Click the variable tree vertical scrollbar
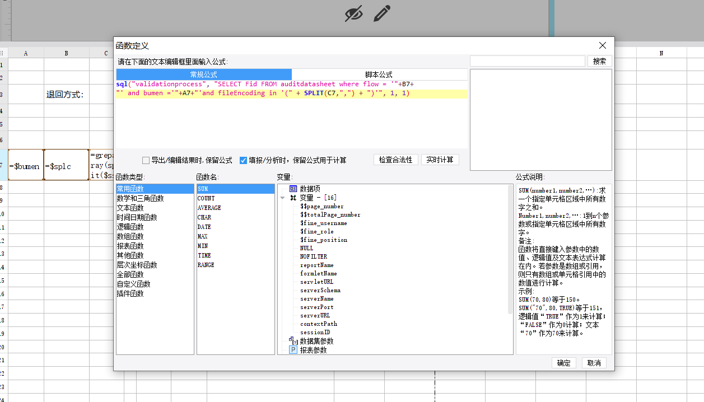The width and height of the screenshot is (704, 402). (x=510, y=249)
